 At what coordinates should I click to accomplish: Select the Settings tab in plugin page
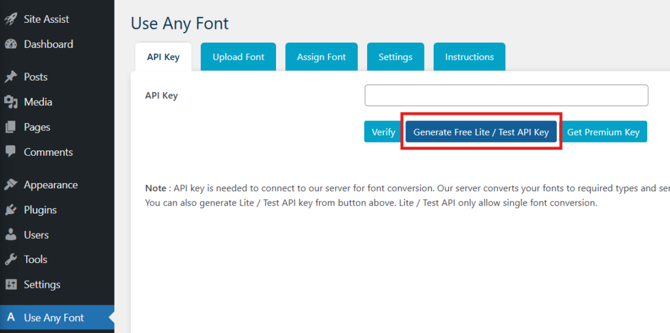tap(395, 57)
